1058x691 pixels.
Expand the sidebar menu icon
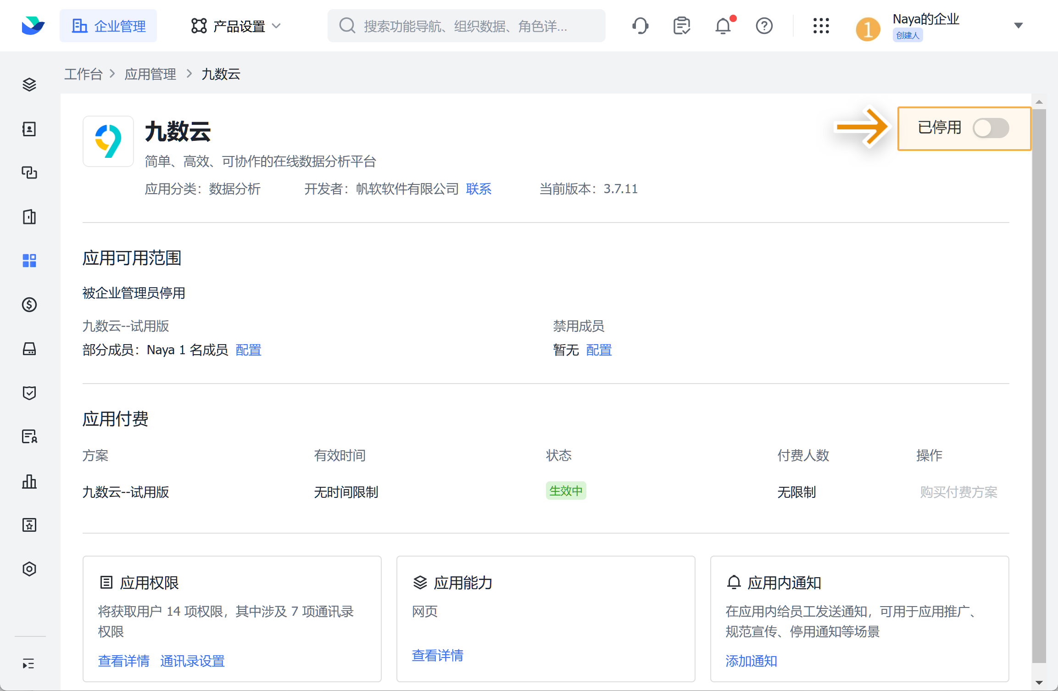coord(28,664)
